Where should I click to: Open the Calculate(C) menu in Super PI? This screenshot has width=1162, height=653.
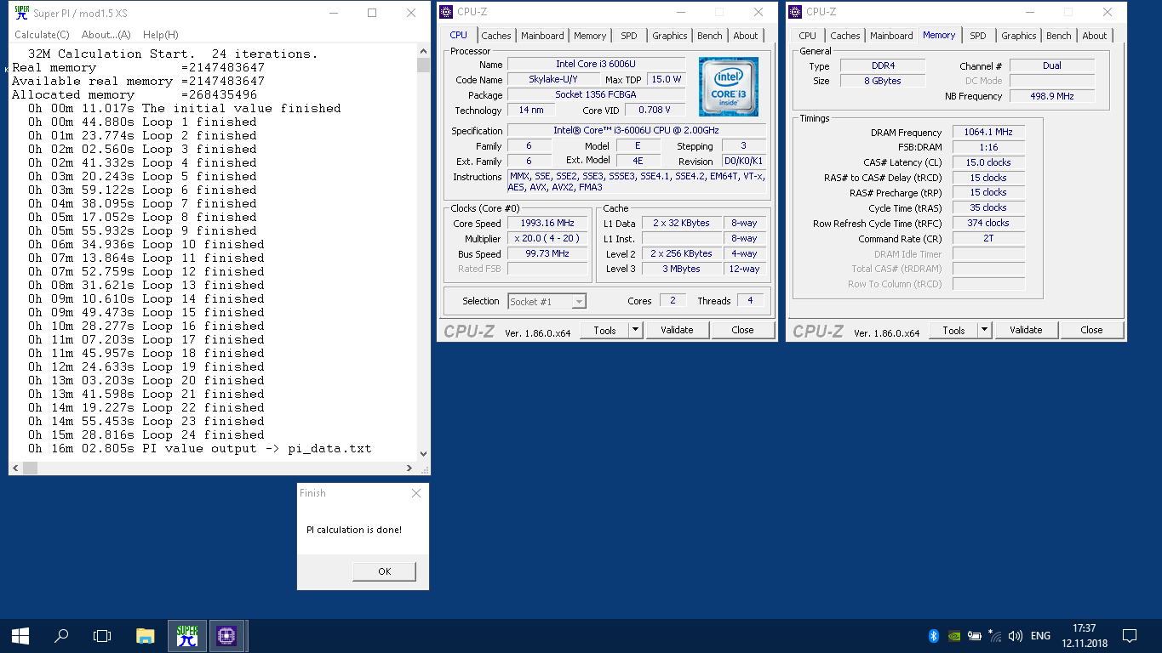42,35
